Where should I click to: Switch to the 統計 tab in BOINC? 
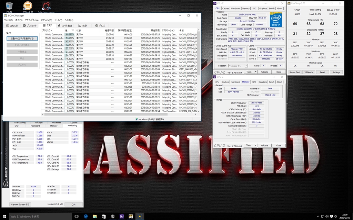tap(83, 25)
